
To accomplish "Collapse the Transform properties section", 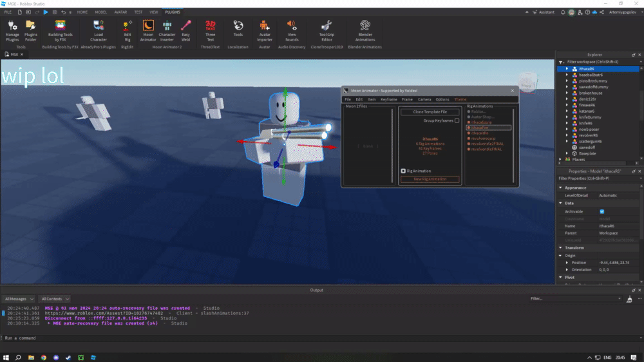I will 561,248.
